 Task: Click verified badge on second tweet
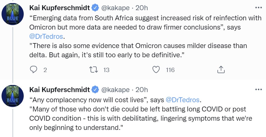coord(95,90)
